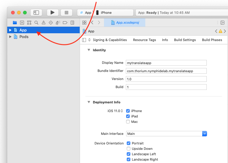Viewport: 228px width, 163px height.
Task: Open the Find navigator magnifier icon
Action: 36,22
